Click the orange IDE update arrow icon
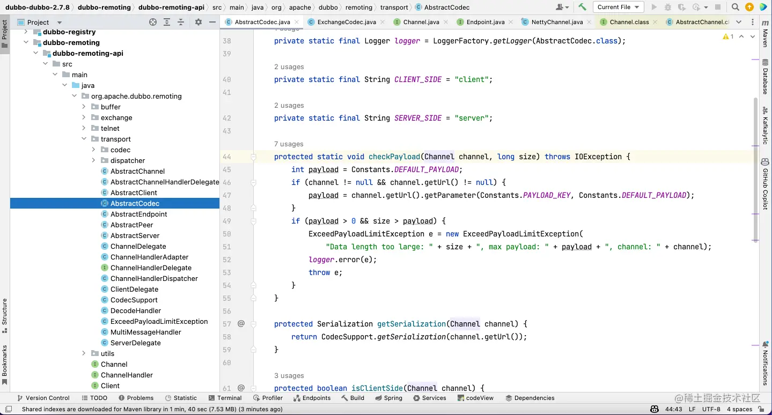 tap(749, 7)
